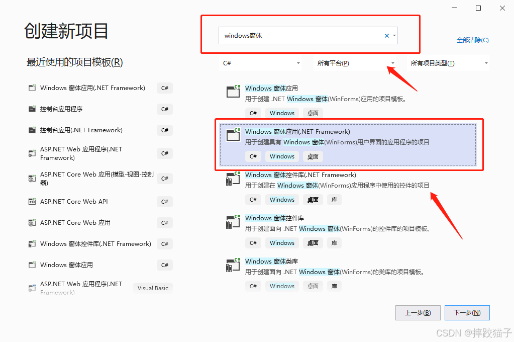Click the Windows 窗体控件库 result icon
514x342 pixels.
pyautogui.click(x=234, y=222)
